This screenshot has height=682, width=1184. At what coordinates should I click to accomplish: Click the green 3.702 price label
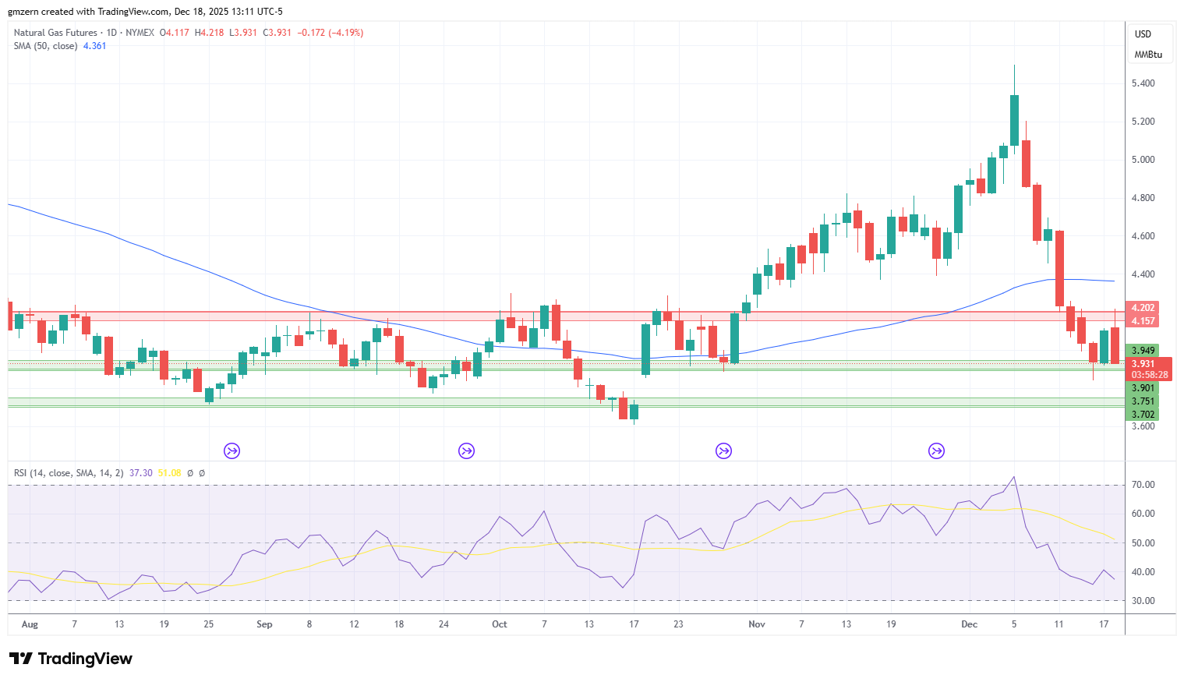coord(1143,415)
